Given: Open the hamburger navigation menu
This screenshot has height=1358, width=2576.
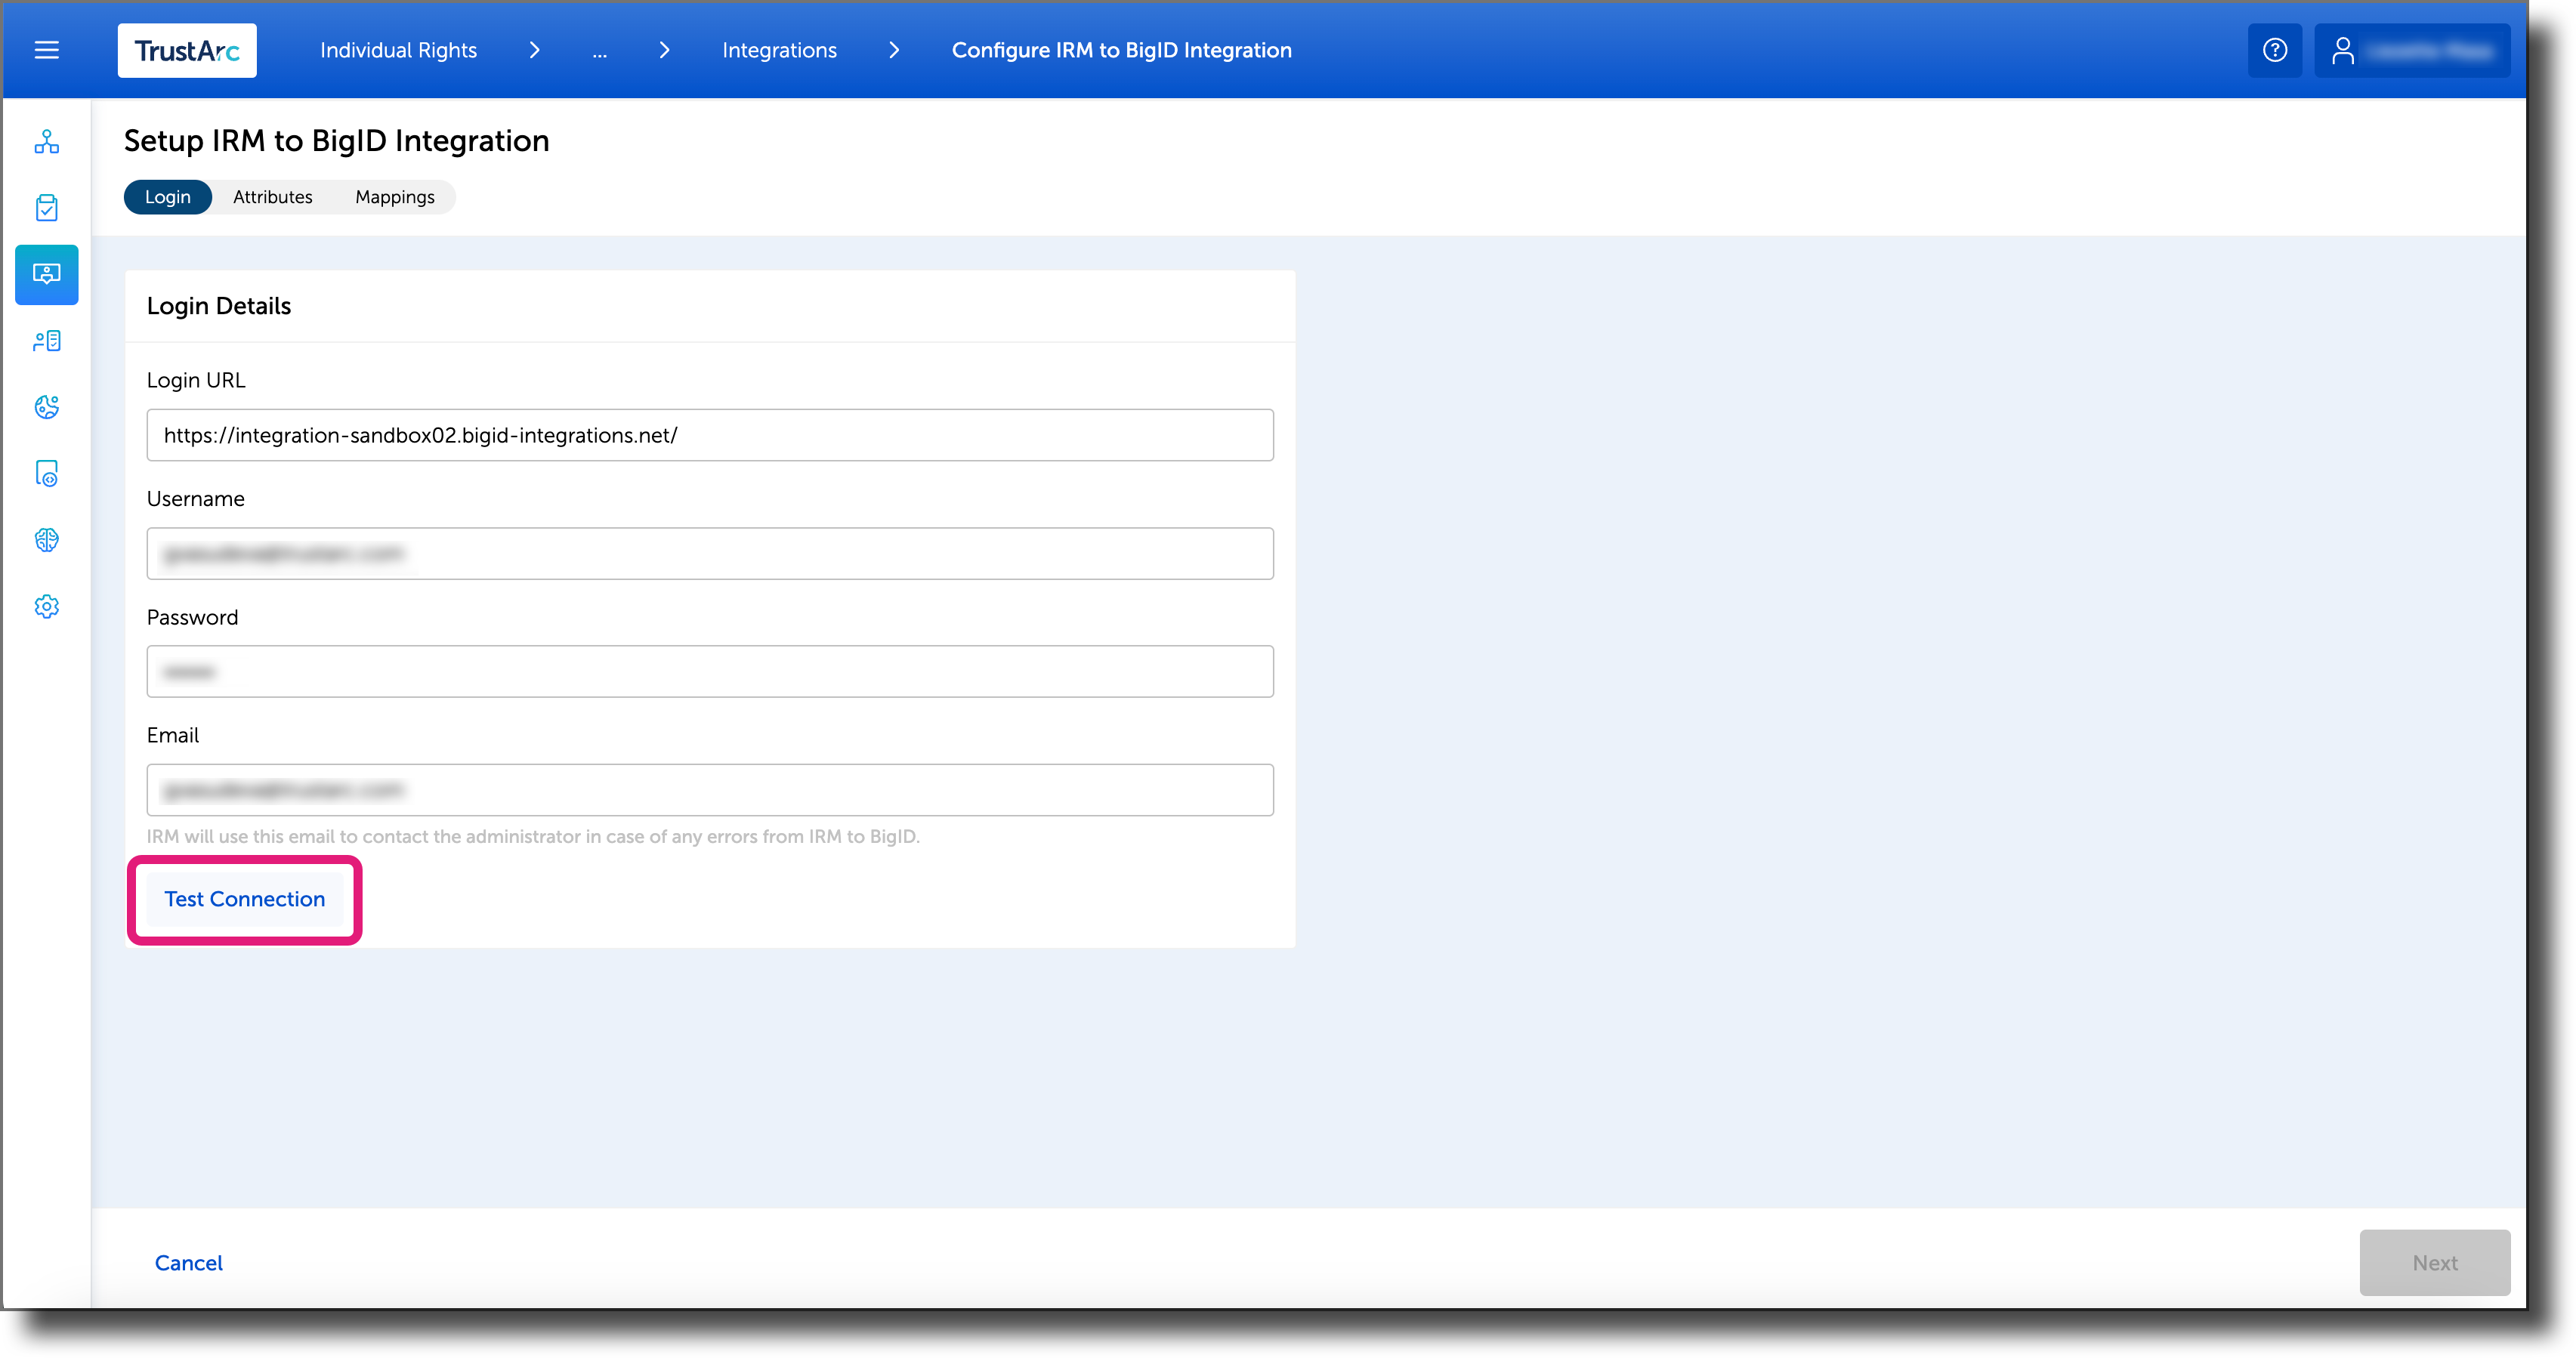Looking at the screenshot, I should (46, 49).
